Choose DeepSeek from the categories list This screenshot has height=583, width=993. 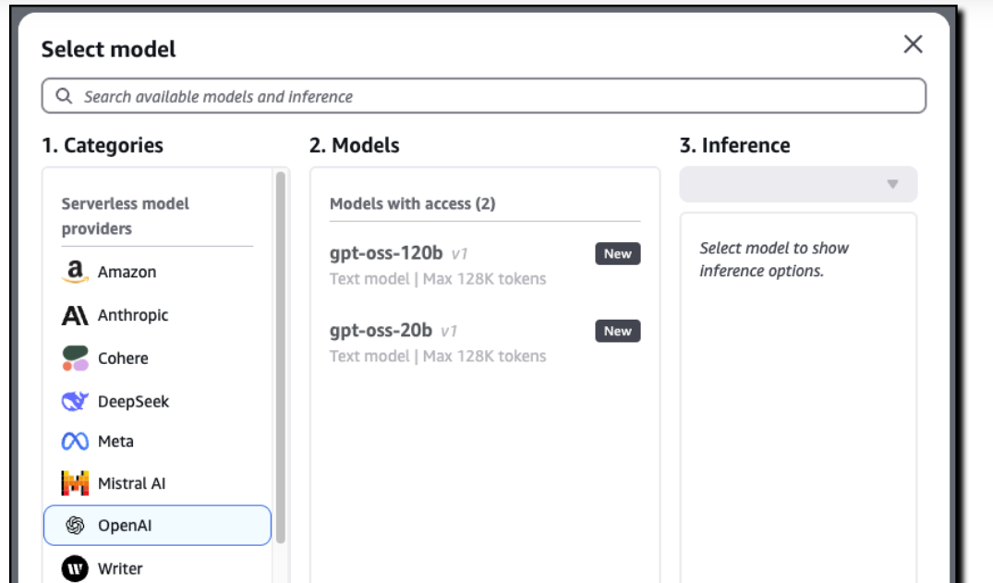tap(133, 402)
